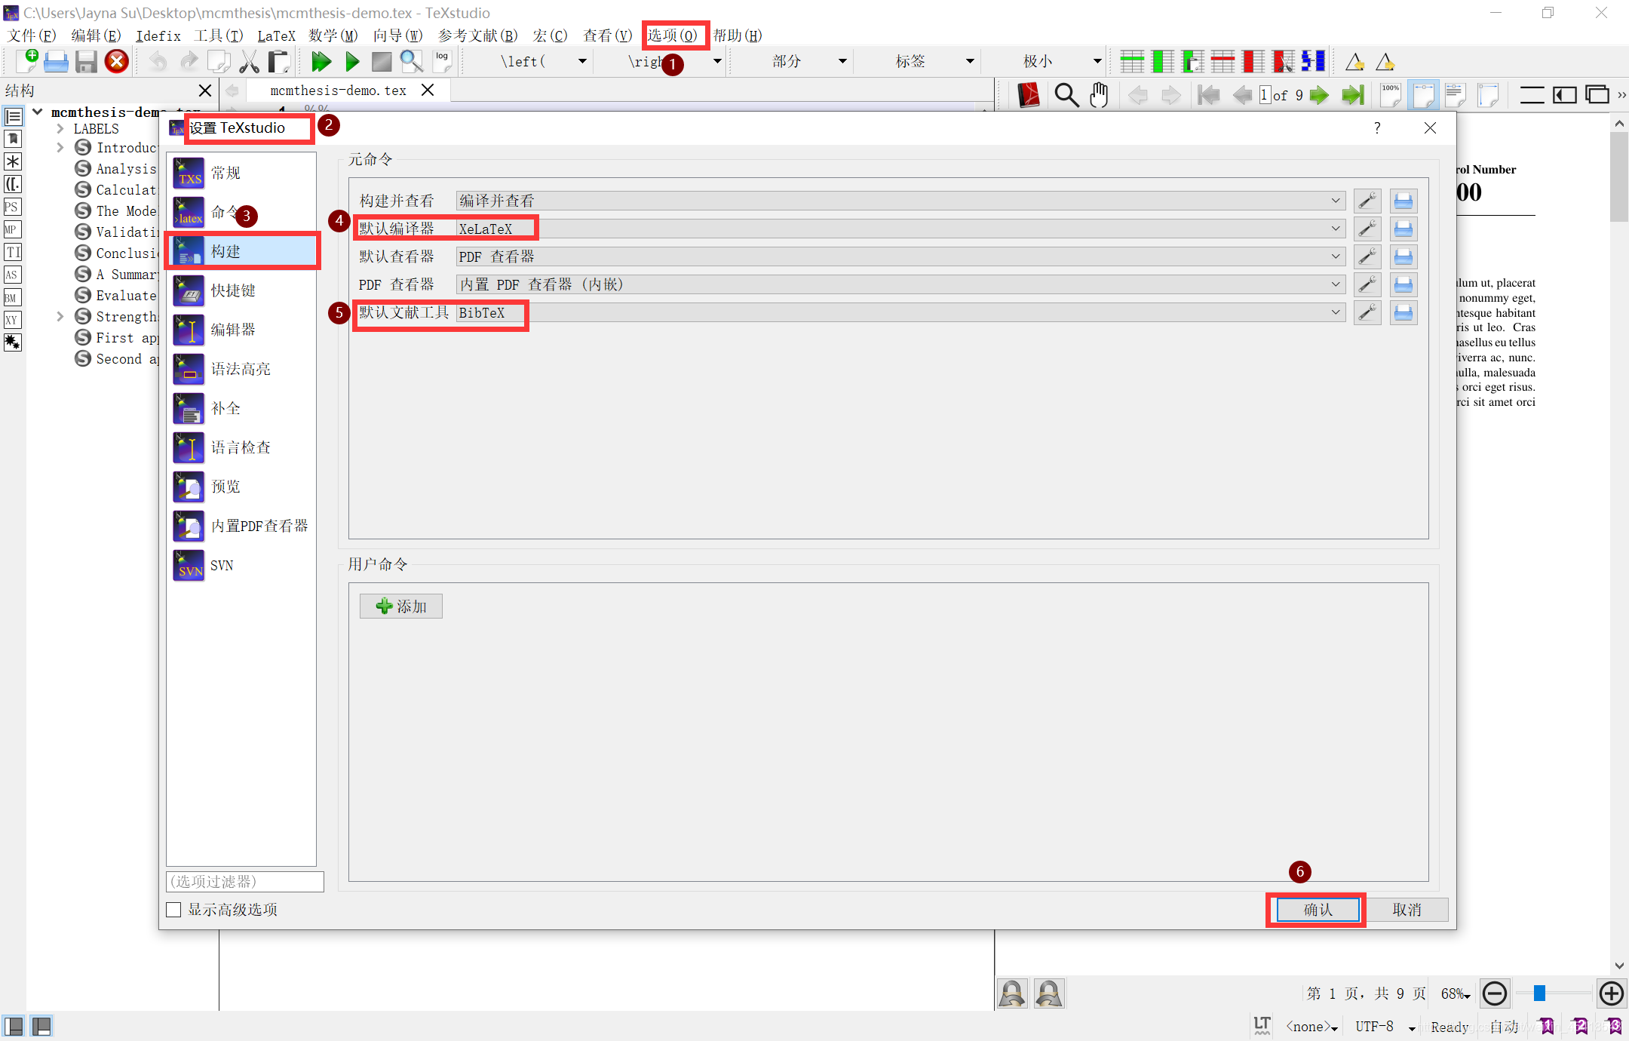
Task: Select the 常规 settings category
Action: click(x=242, y=173)
